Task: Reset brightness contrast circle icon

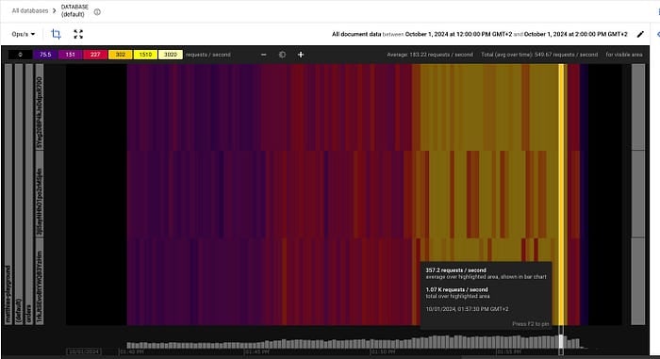Action: coord(282,55)
